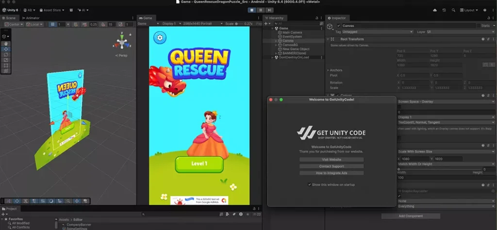497x230 pixels.
Task: Select the Rect tool in Scene
Action: (6, 65)
